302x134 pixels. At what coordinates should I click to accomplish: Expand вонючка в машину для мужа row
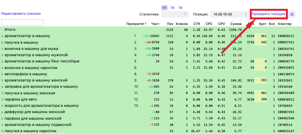click(x=2, y=49)
